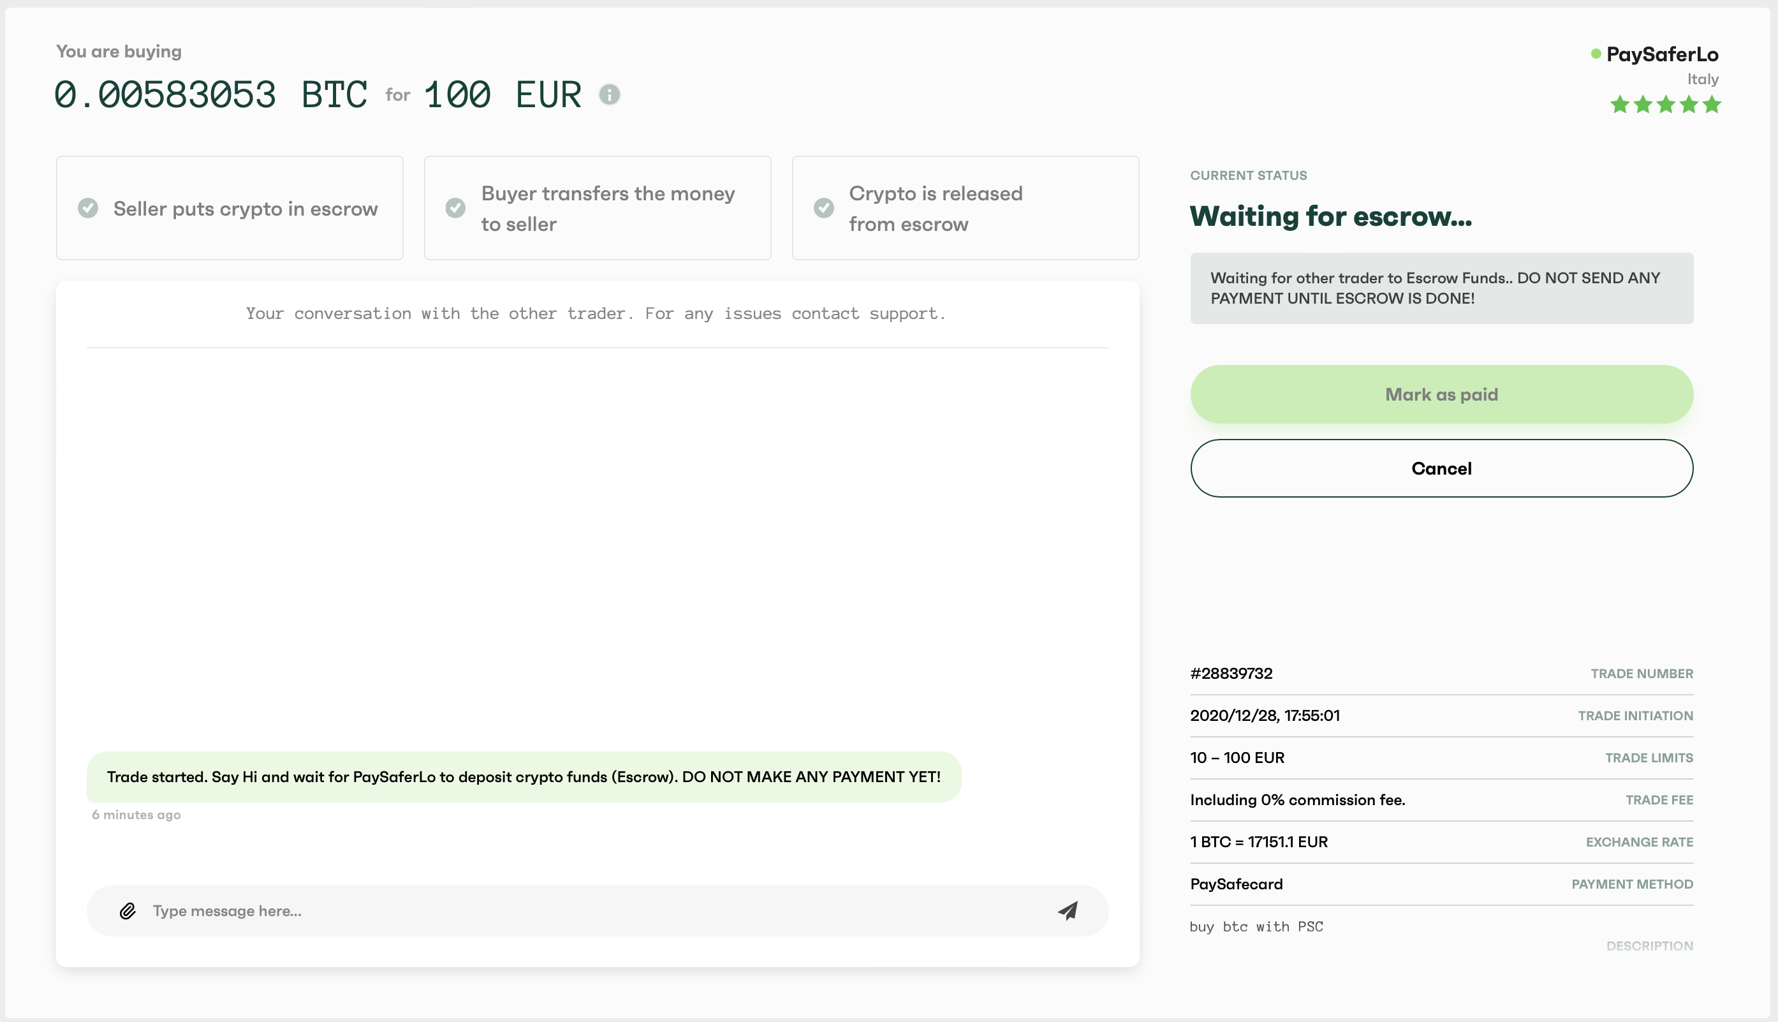Click the Cancel trade button
The image size is (1778, 1022).
(x=1441, y=468)
